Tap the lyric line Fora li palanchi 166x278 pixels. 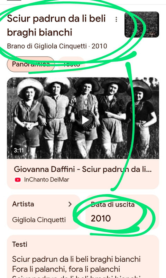coord(66,269)
